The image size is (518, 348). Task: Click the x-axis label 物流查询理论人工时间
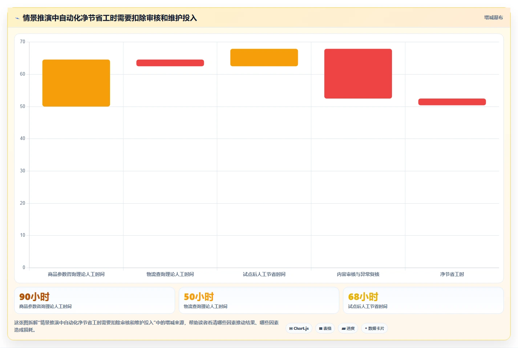click(170, 274)
